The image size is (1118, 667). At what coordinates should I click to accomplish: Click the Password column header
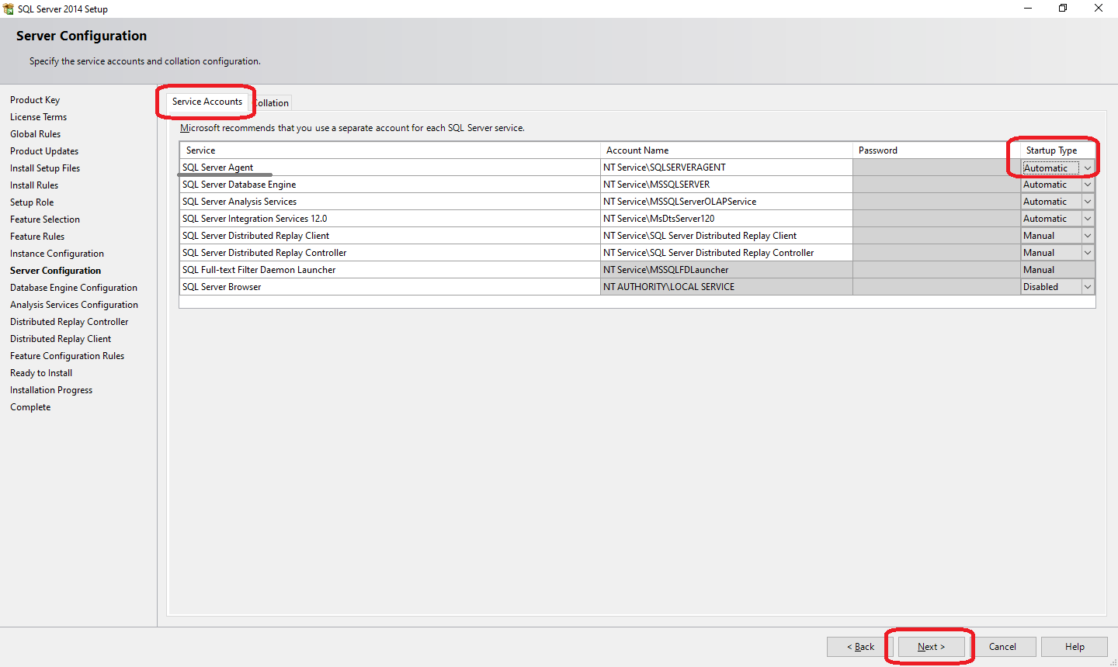pyautogui.click(x=936, y=150)
